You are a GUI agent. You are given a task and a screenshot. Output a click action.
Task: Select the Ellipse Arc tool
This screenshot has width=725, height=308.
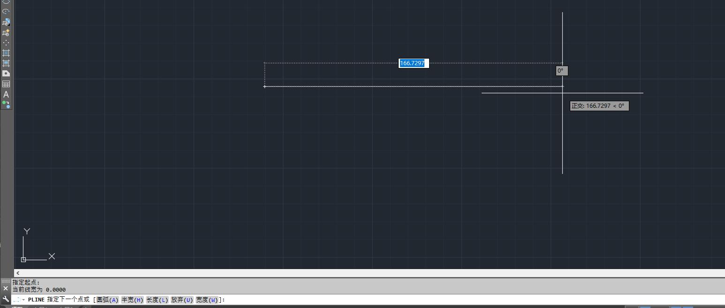click(x=6, y=11)
